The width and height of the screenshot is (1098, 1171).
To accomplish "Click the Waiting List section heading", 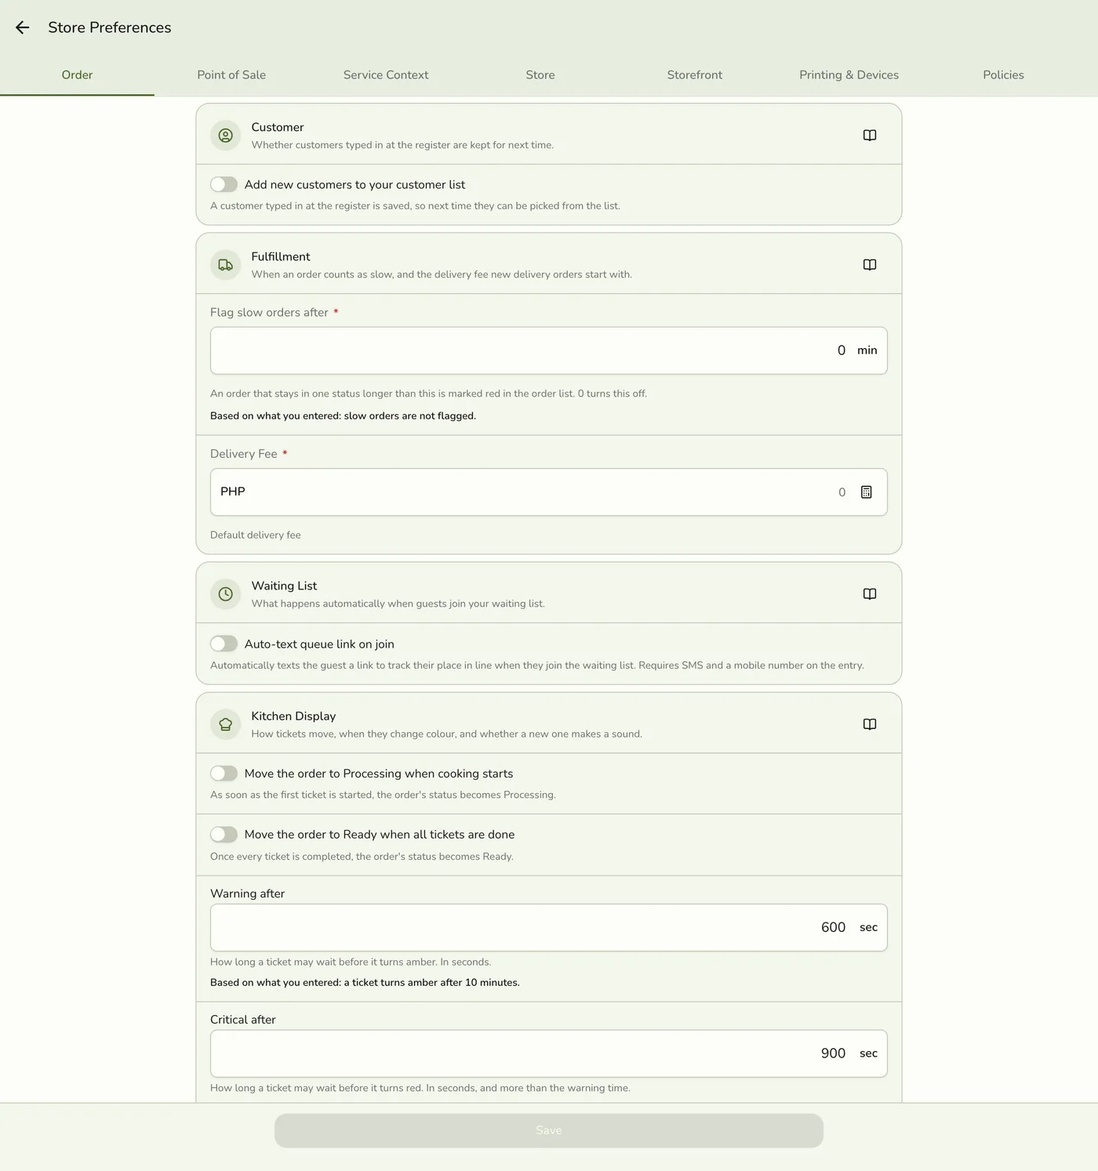I will click(x=284, y=585).
